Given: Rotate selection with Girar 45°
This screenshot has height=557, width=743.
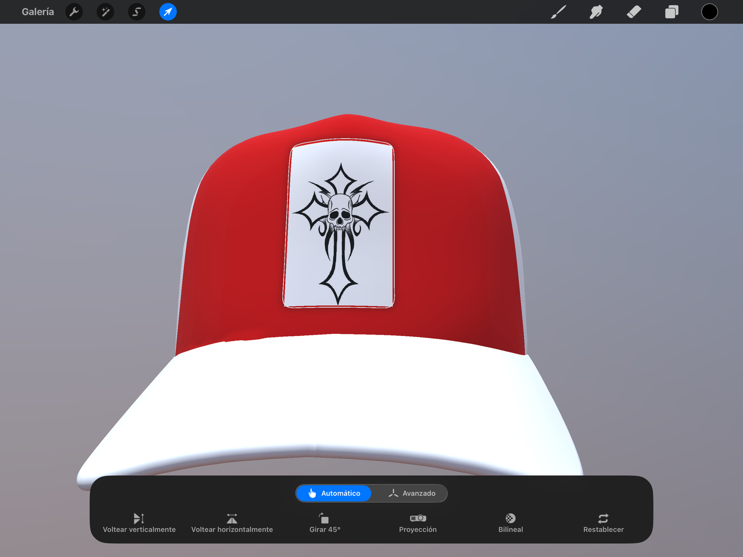Looking at the screenshot, I should coord(325,523).
